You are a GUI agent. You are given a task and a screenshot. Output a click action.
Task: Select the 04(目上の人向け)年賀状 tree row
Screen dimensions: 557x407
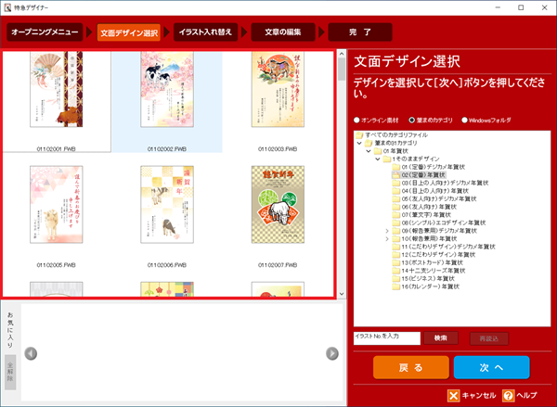(431, 191)
